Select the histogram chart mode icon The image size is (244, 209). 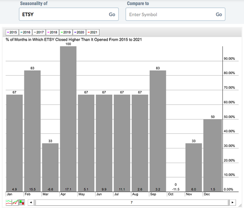click(x=22, y=202)
